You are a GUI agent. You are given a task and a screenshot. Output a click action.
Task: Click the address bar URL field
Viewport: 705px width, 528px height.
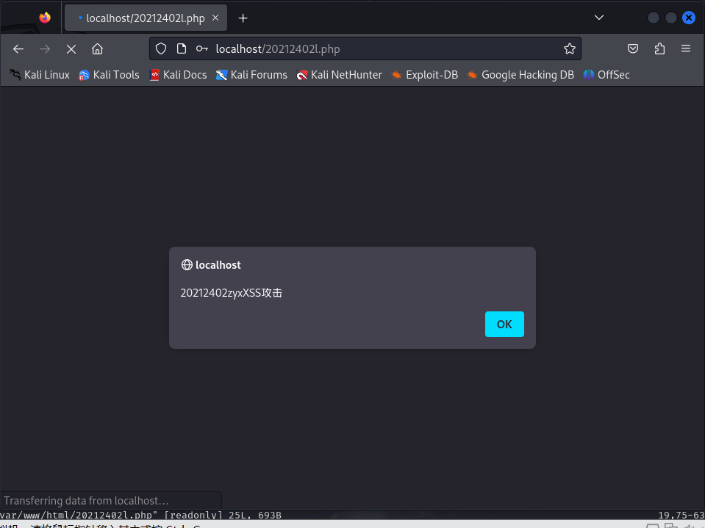click(365, 48)
